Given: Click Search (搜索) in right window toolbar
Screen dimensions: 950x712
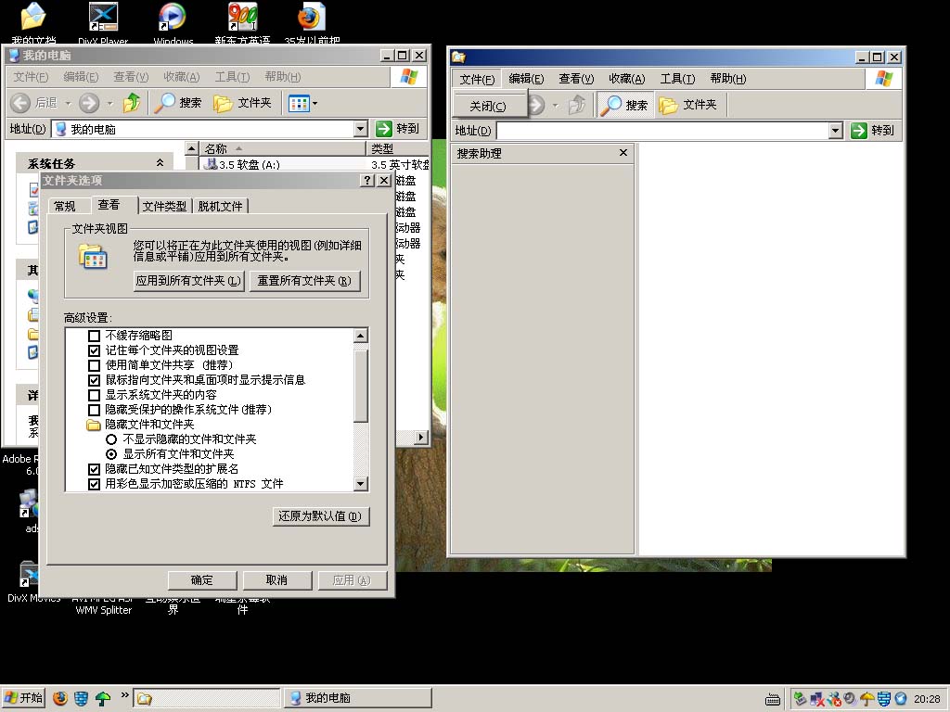Looking at the screenshot, I should tap(624, 105).
